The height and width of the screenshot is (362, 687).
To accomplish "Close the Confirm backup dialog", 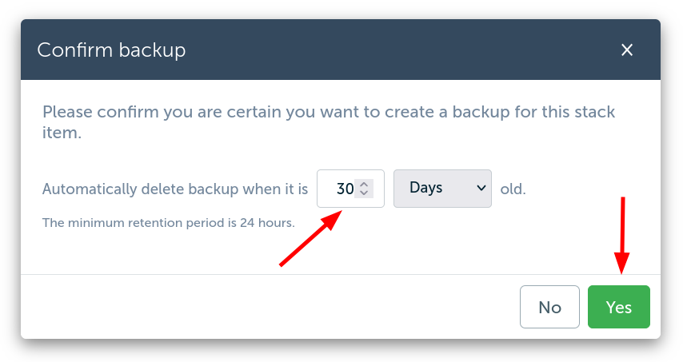I will click(x=627, y=50).
